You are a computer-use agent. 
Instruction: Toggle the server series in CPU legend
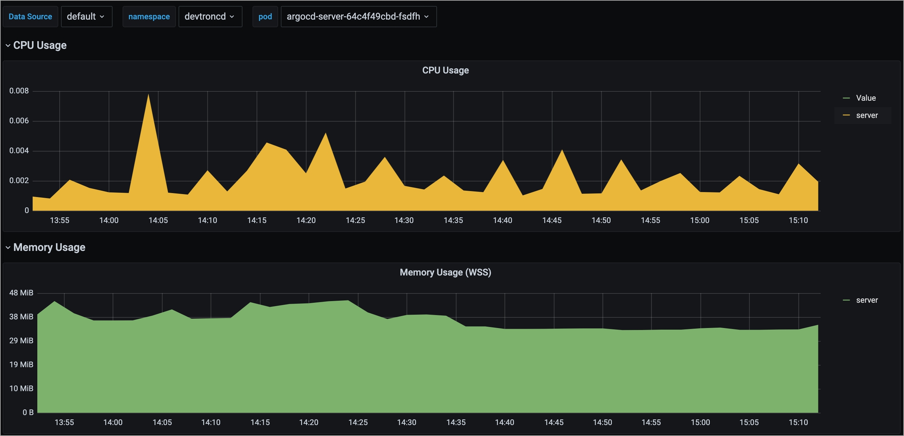867,115
